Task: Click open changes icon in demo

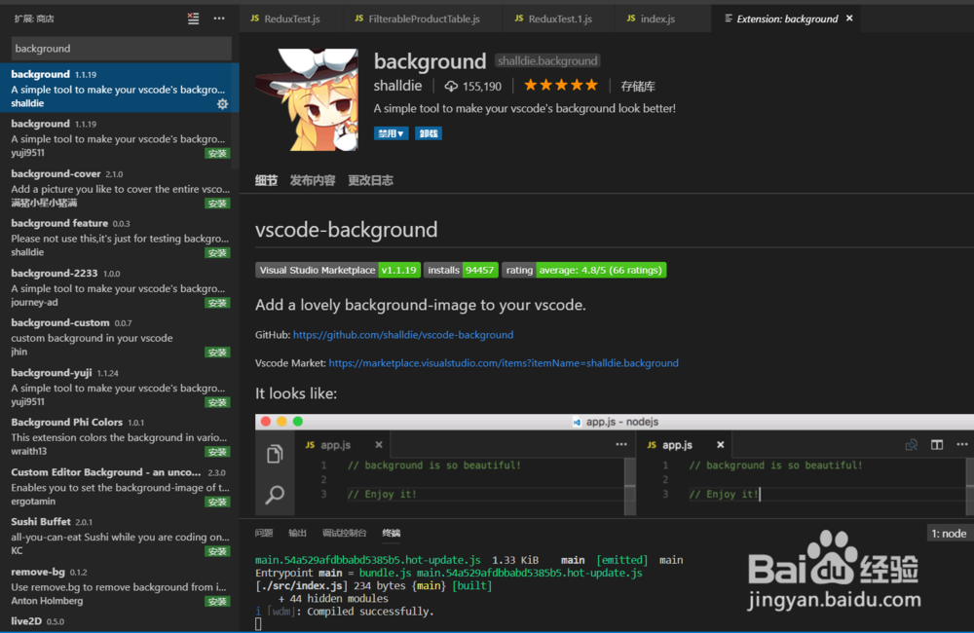Action: [x=912, y=444]
